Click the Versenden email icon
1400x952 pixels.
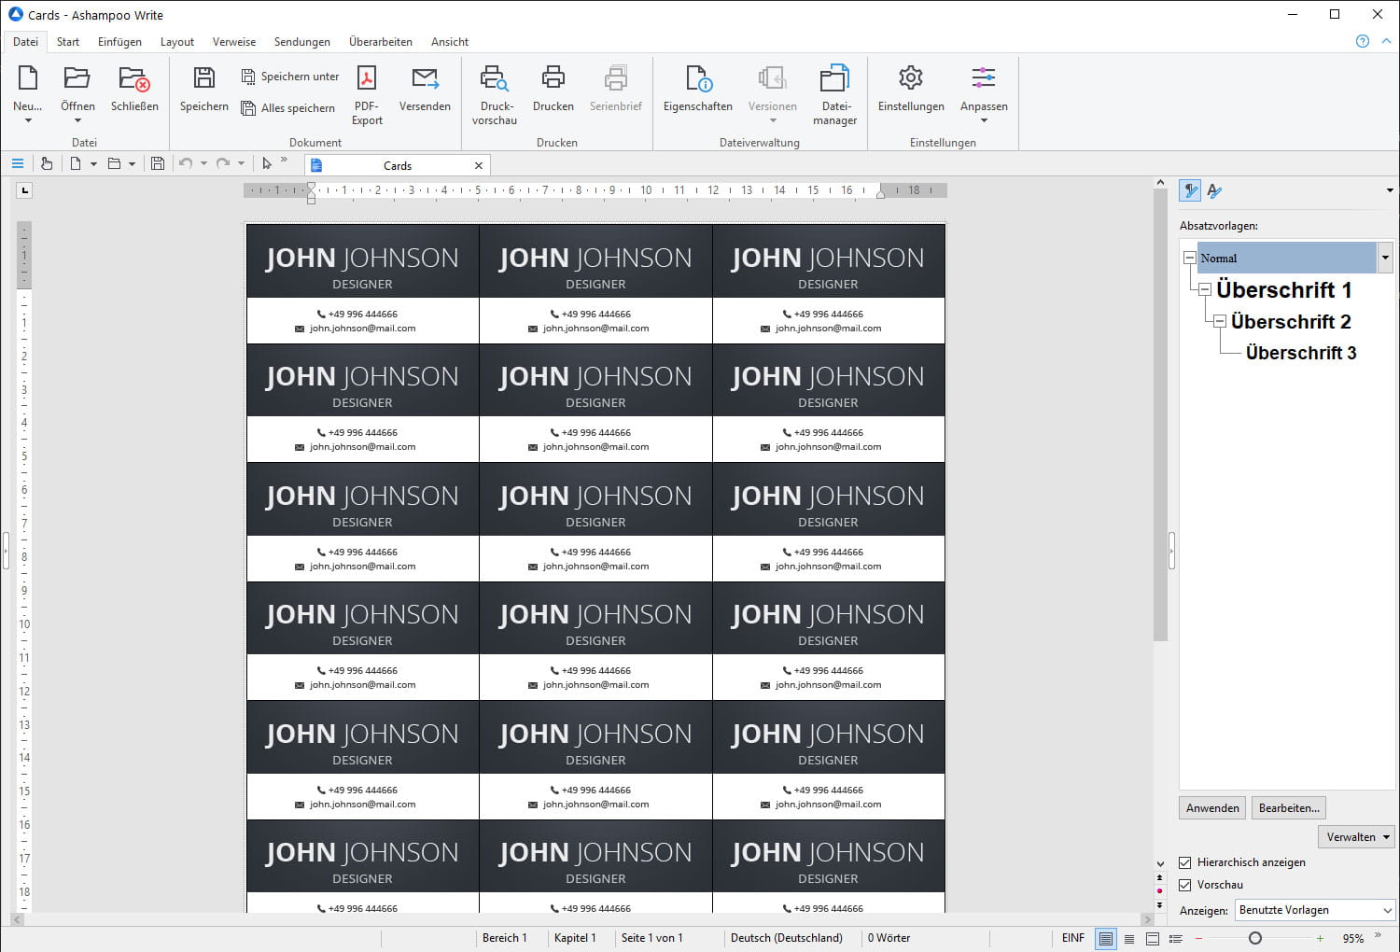pyautogui.click(x=425, y=79)
